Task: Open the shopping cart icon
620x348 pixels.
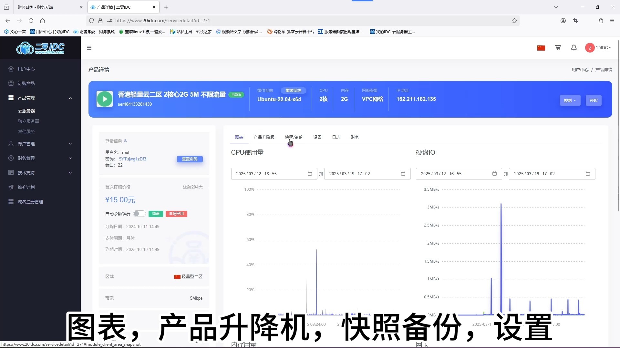Action: [558, 48]
